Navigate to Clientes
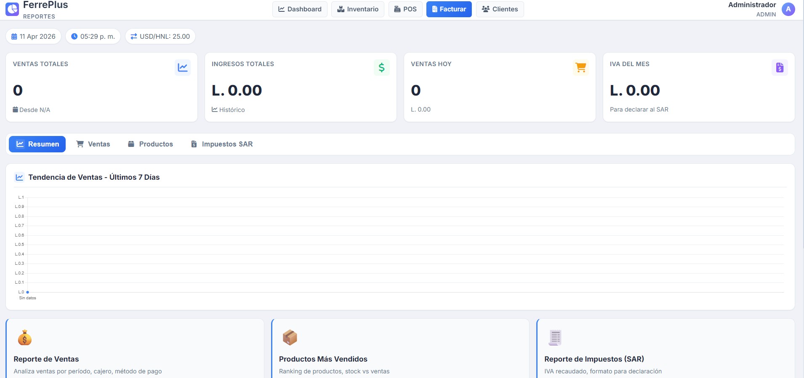Image resolution: width=804 pixels, height=378 pixels. pyautogui.click(x=500, y=9)
